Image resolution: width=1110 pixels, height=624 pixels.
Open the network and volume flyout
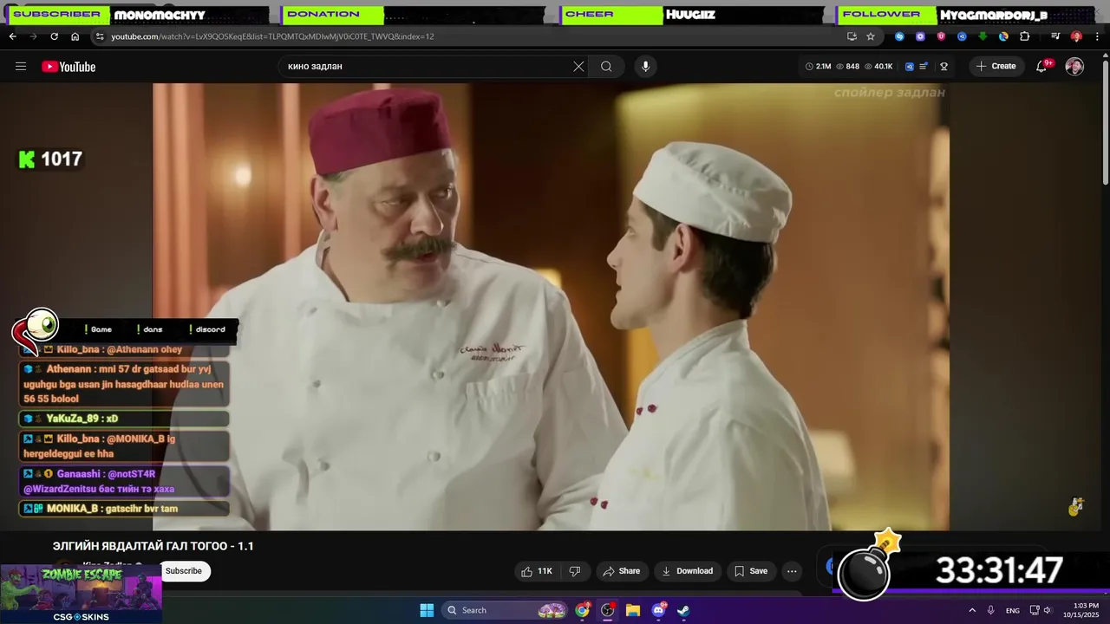click(x=1041, y=610)
